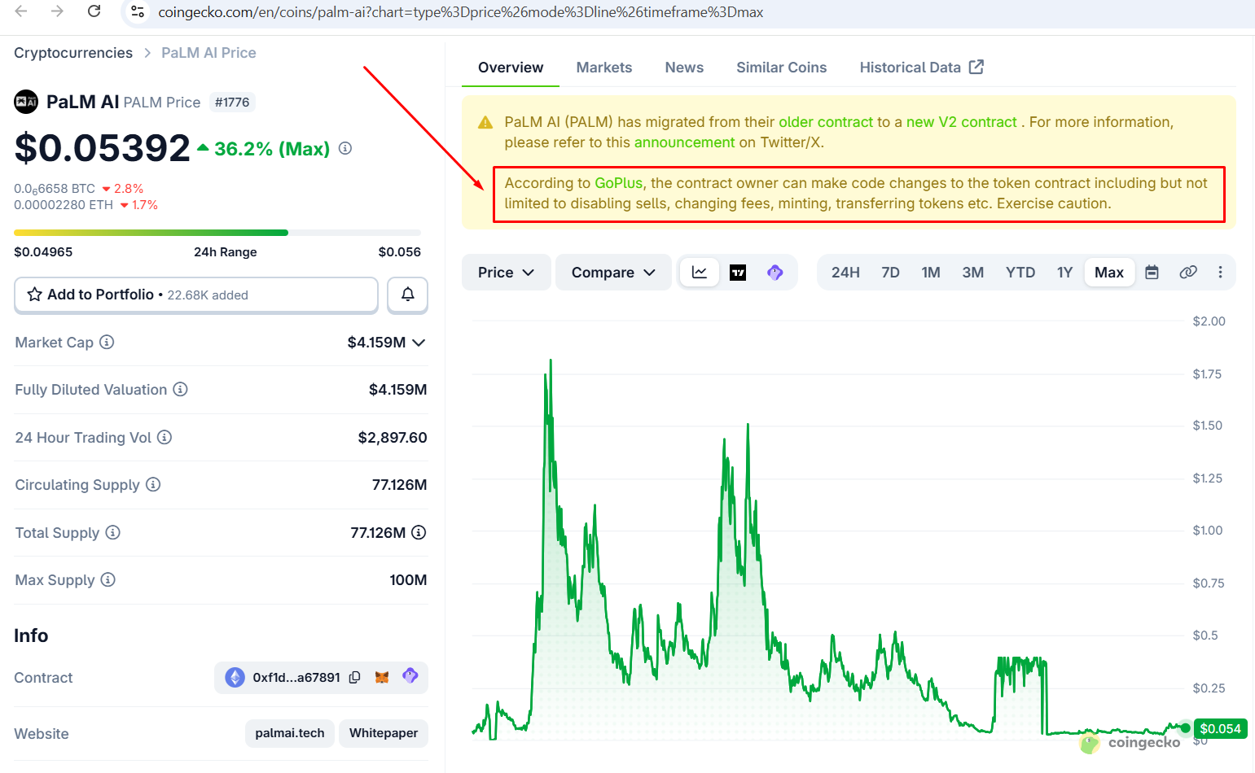Reload the page with the browser refresh icon
Viewport: 1255px width, 773px height.
[94, 11]
